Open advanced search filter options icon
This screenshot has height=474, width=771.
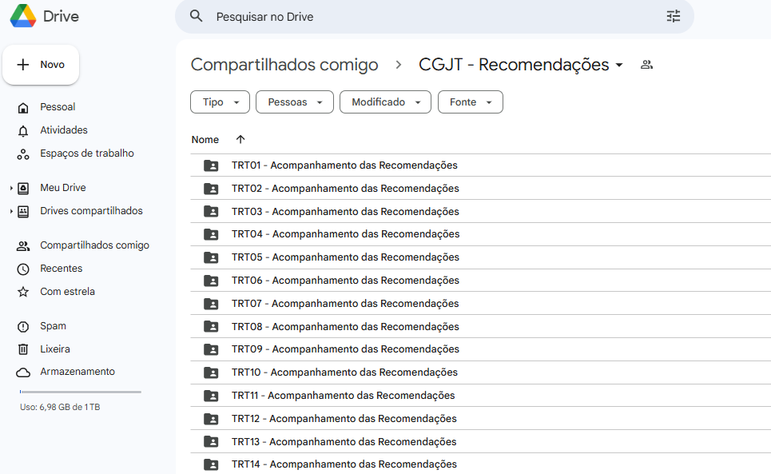[x=674, y=17]
